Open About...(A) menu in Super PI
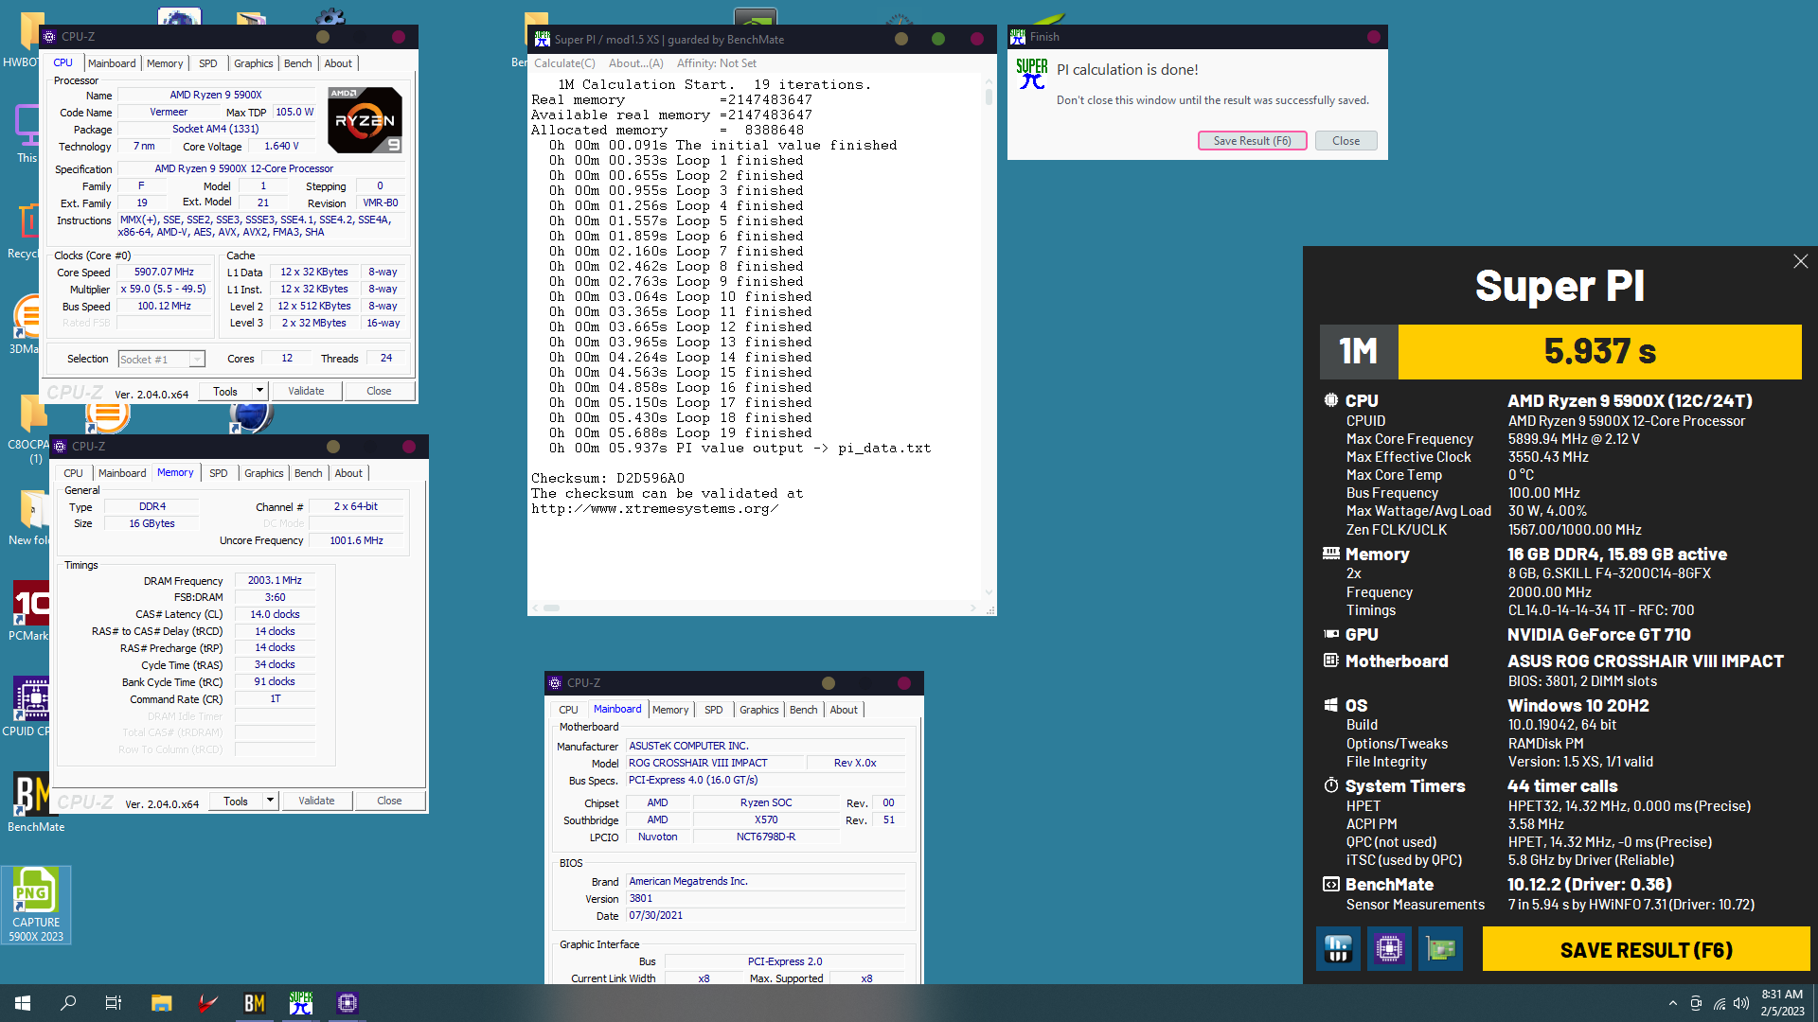The width and height of the screenshot is (1818, 1022). 635,63
